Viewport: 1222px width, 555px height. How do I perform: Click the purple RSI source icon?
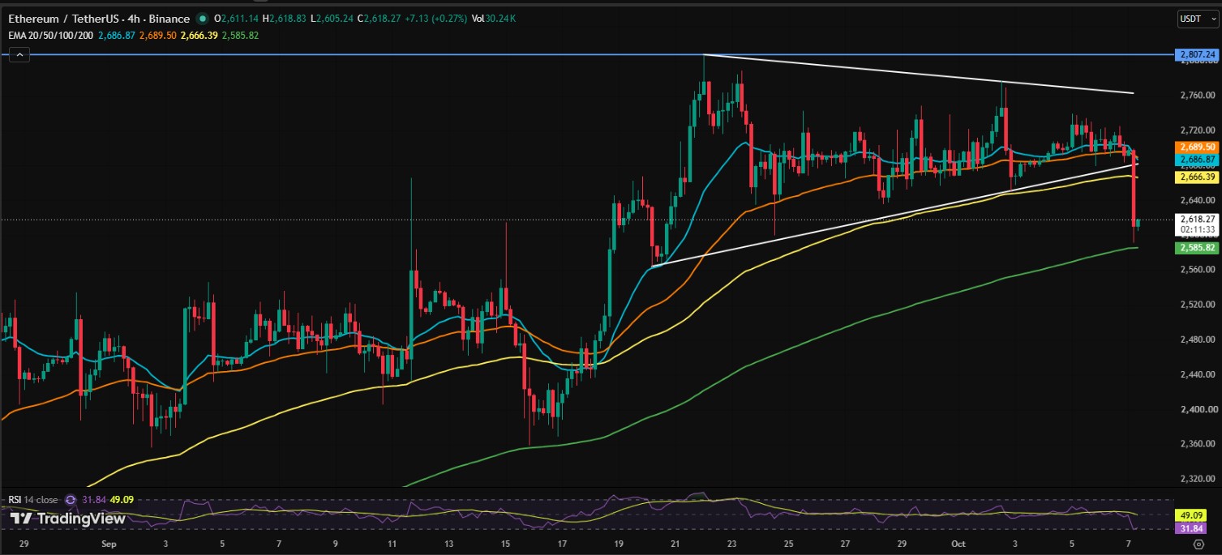pos(71,500)
